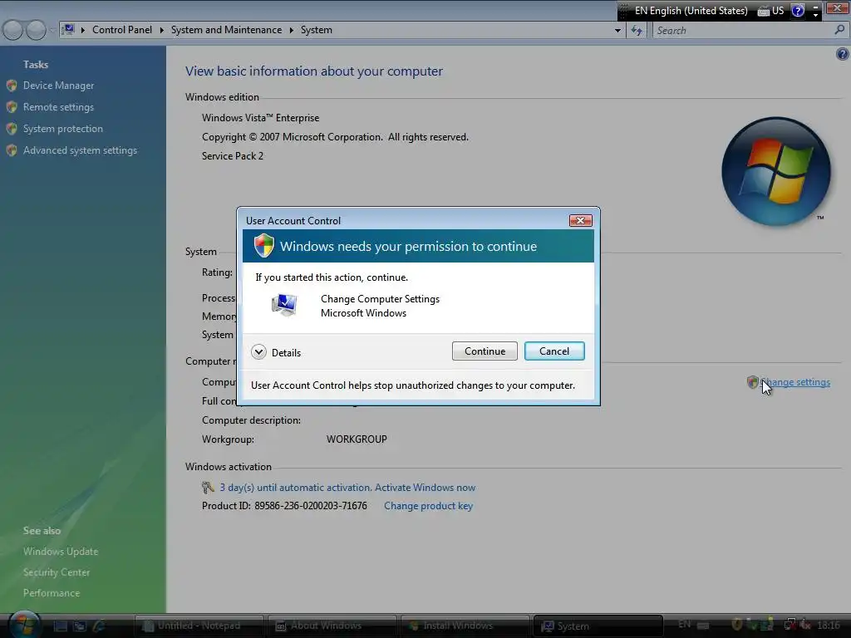Click the search magnifier icon
The width and height of the screenshot is (851, 638).
(x=839, y=30)
